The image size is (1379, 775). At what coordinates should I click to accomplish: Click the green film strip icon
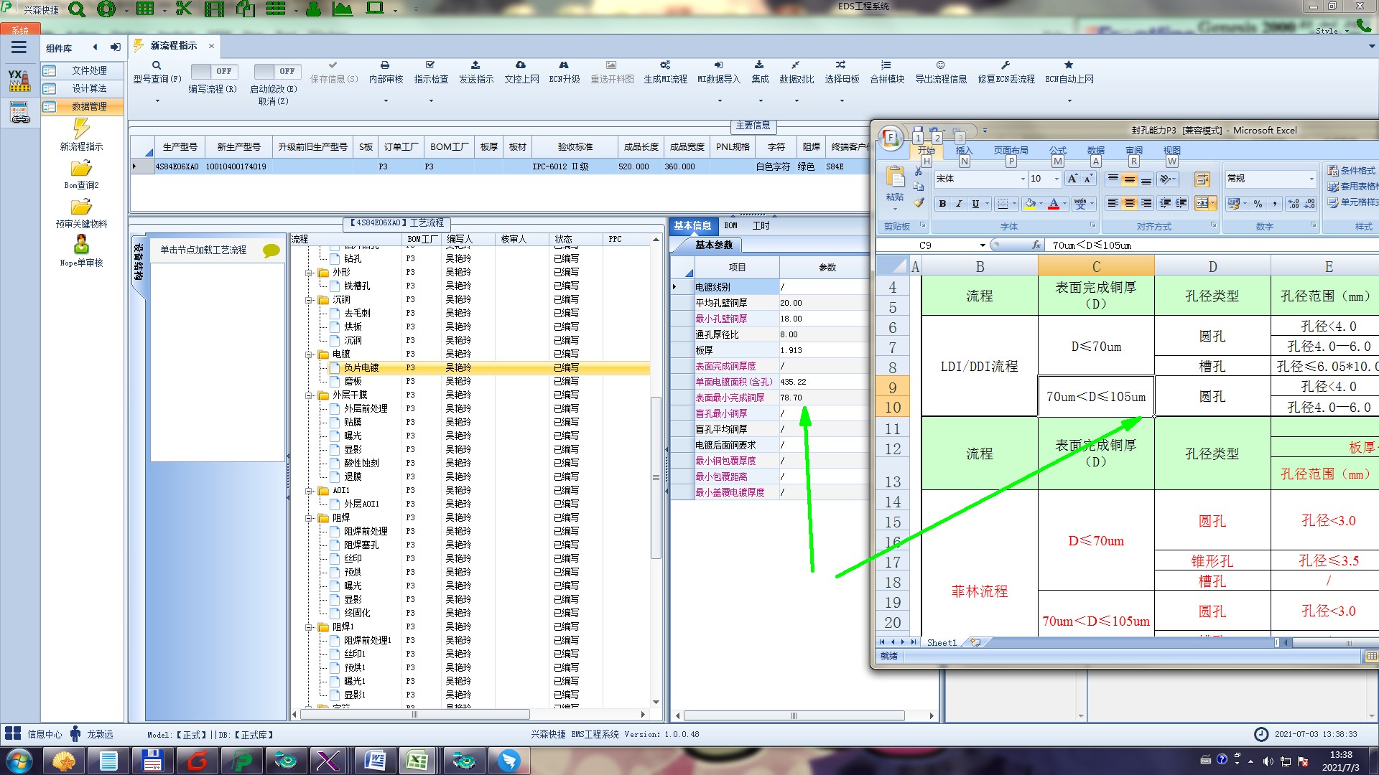pyautogui.click(x=214, y=9)
